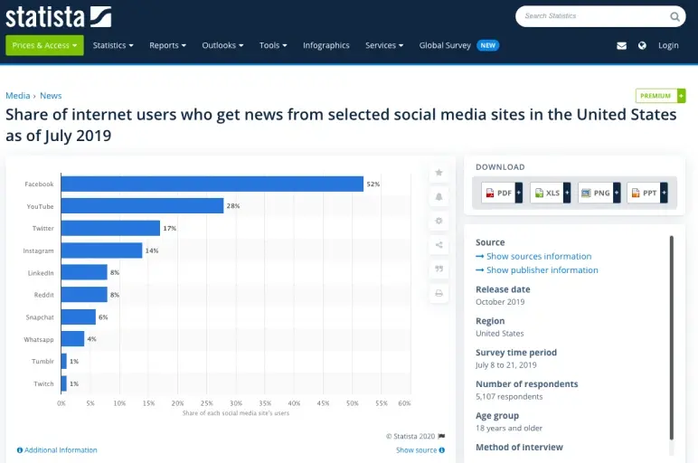Expand the Reports menu

pos(168,45)
